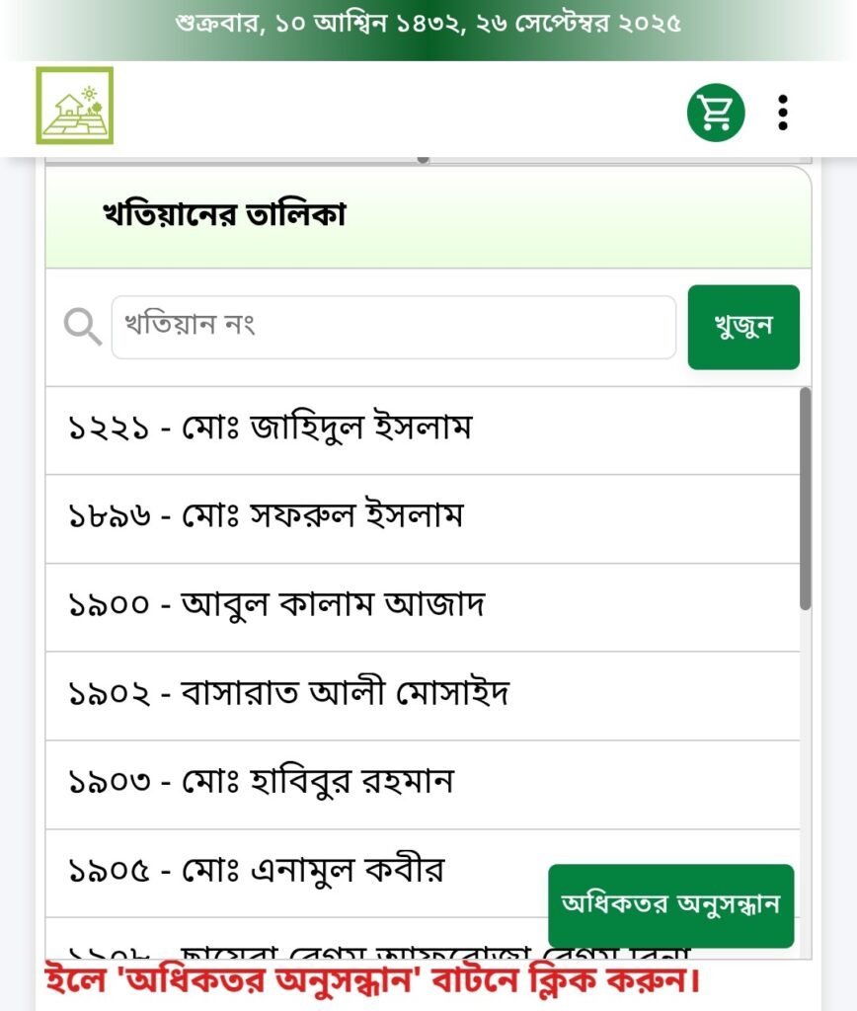Select khatian ১৯০২ - বাসারাত আলী মোসাইদ
857x1011 pixels.
click(x=288, y=695)
